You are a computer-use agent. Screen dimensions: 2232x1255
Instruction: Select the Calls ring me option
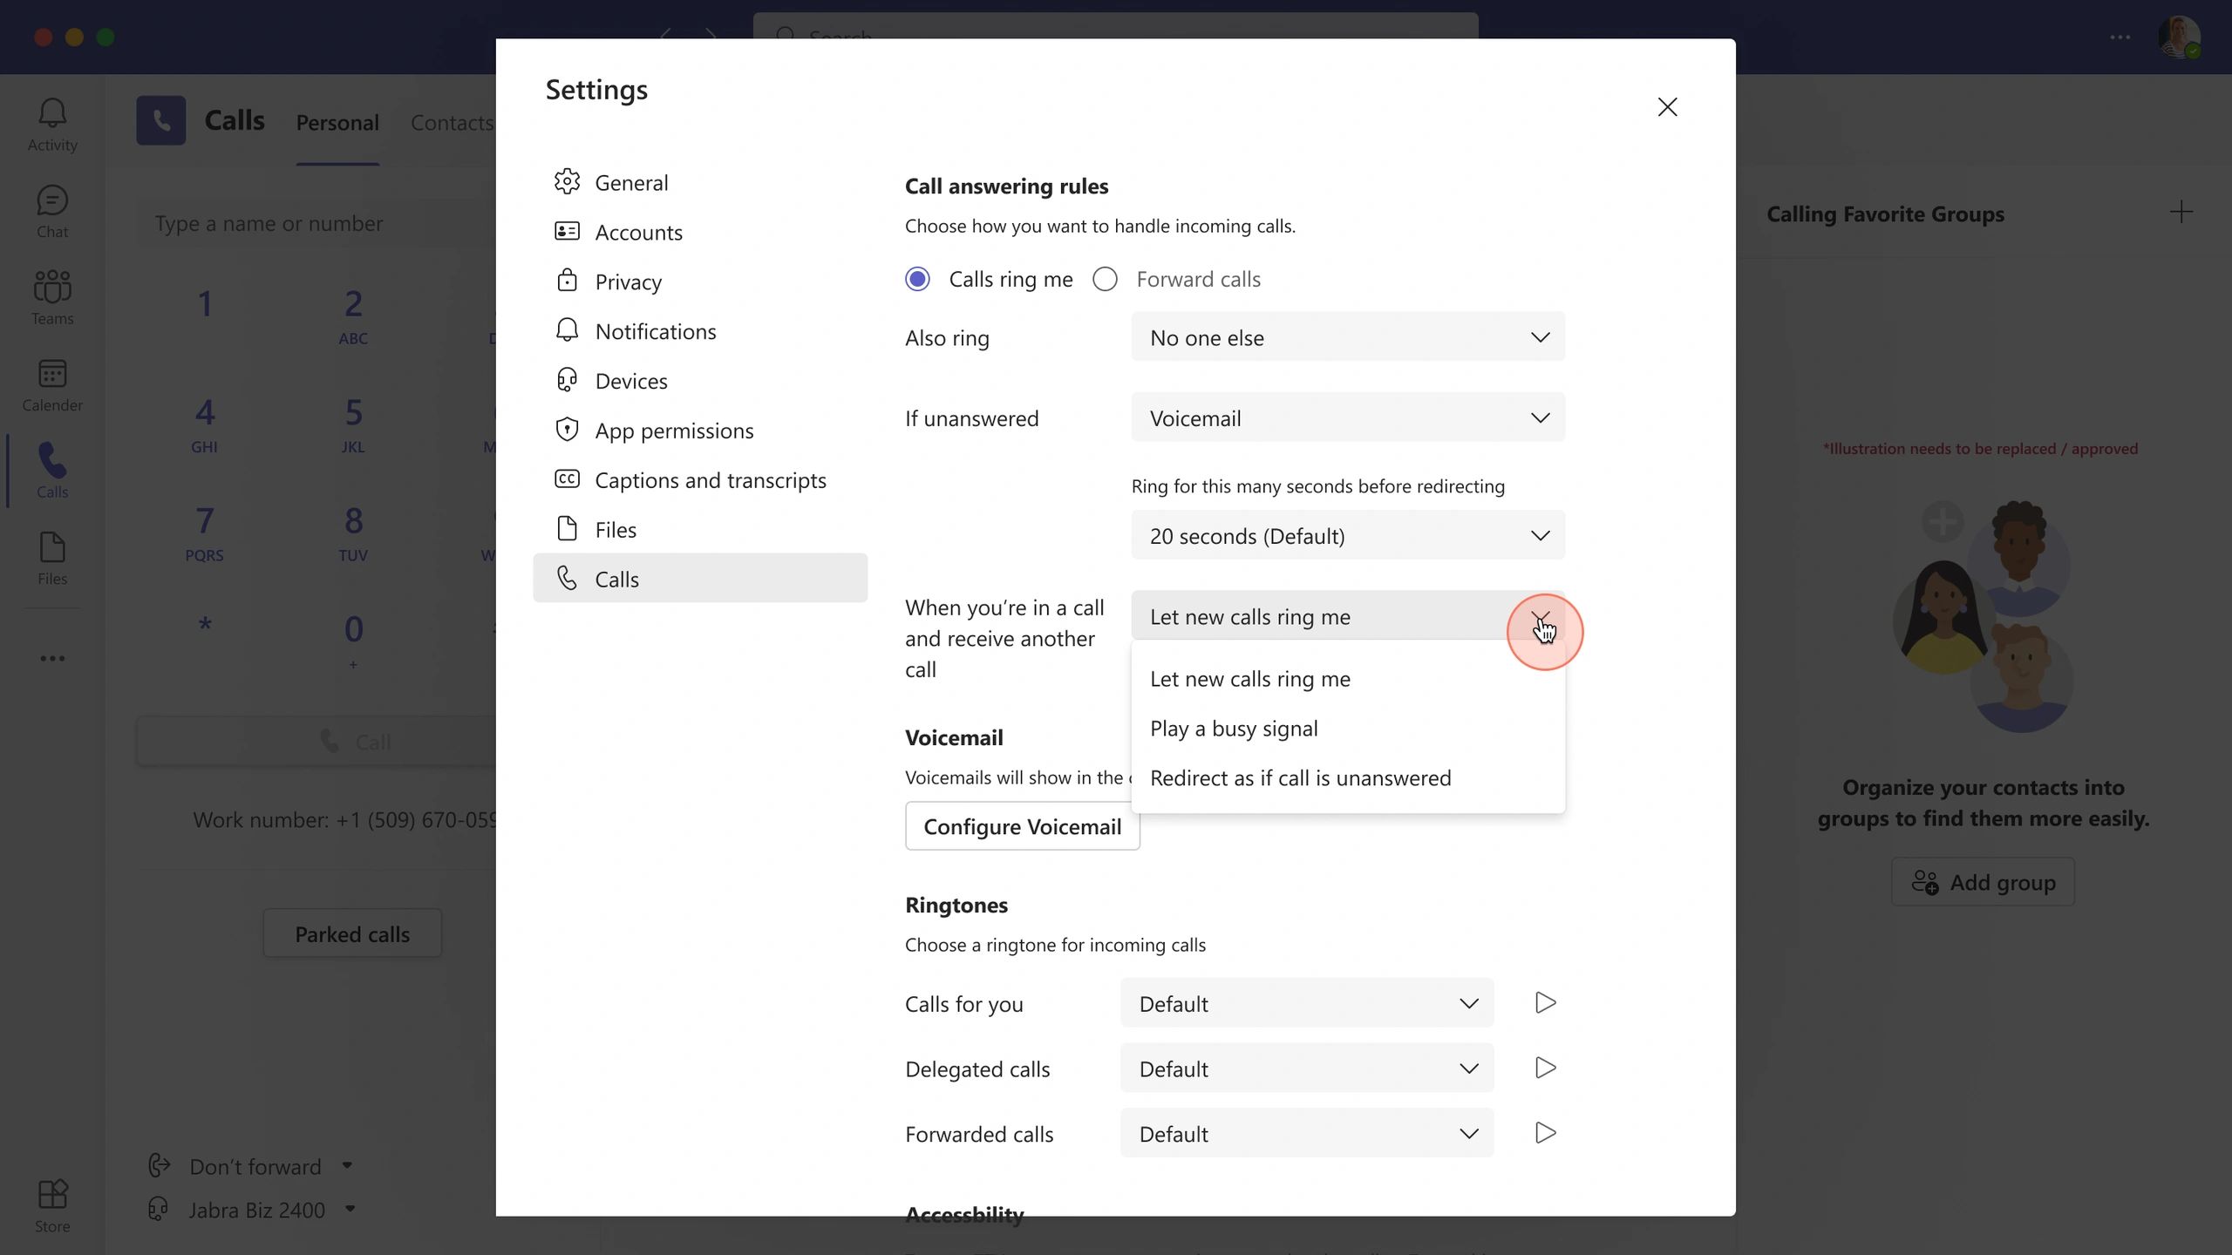(918, 279)
